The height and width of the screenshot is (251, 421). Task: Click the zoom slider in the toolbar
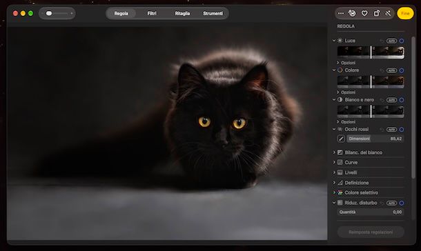pyautogui.click(x=57, y=13)
